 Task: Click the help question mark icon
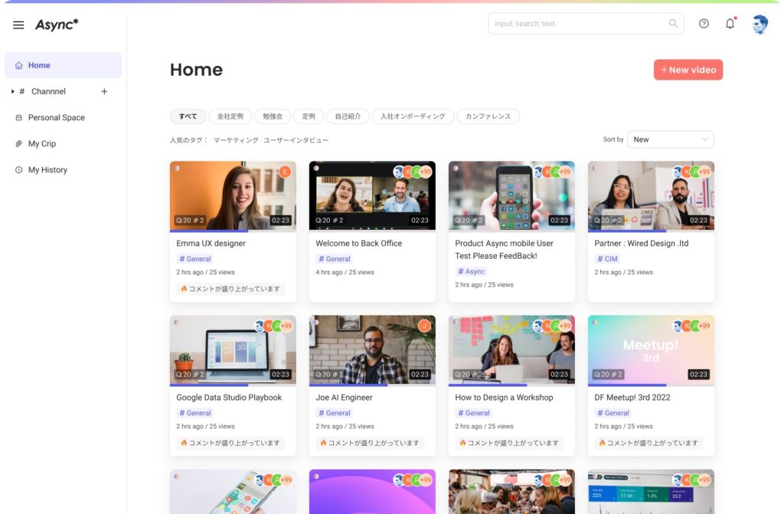704,24
